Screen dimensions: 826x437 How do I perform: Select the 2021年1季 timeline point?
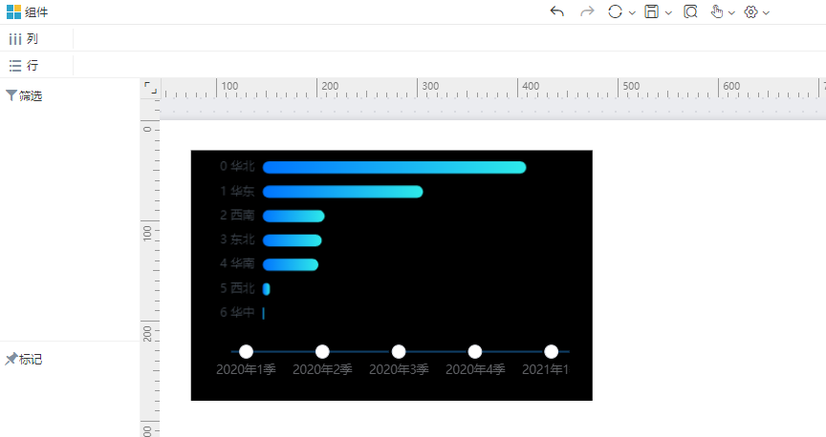[x=552, y=351]
